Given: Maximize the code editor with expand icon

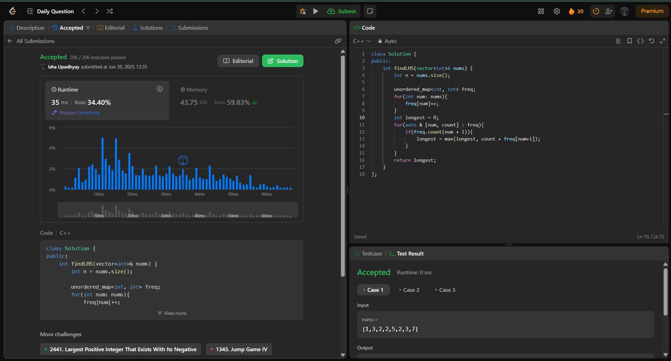Looking at the screenshot, I should click(663, 41).
